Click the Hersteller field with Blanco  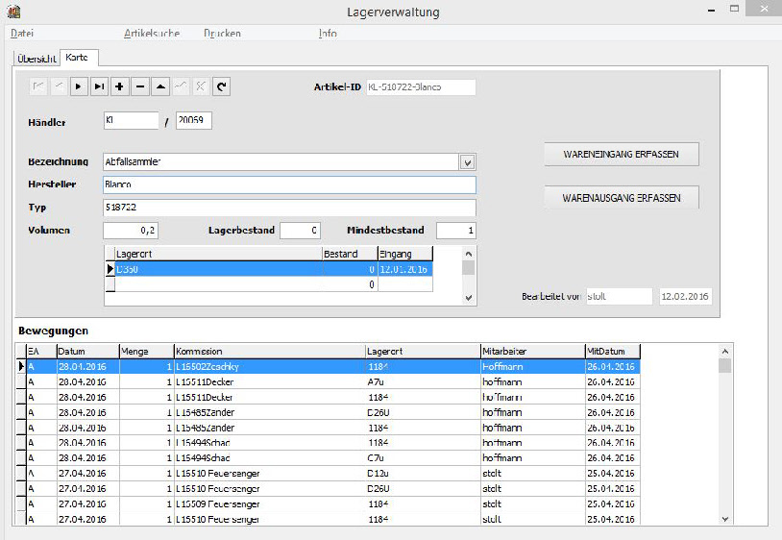click(289, 184)
